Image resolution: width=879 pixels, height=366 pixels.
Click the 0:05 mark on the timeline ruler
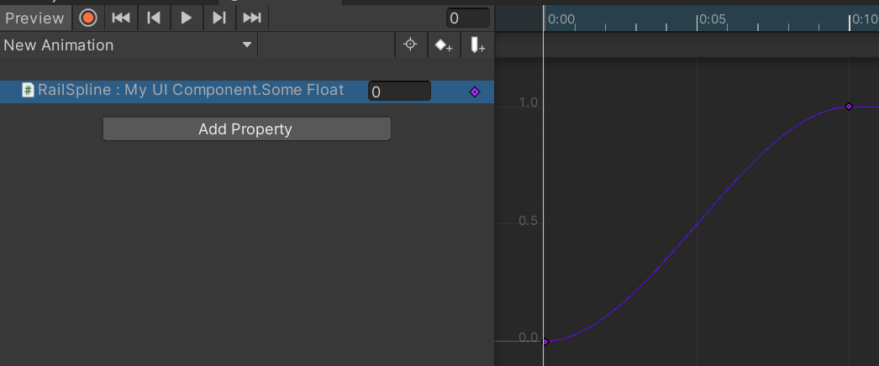pos(698,18)
